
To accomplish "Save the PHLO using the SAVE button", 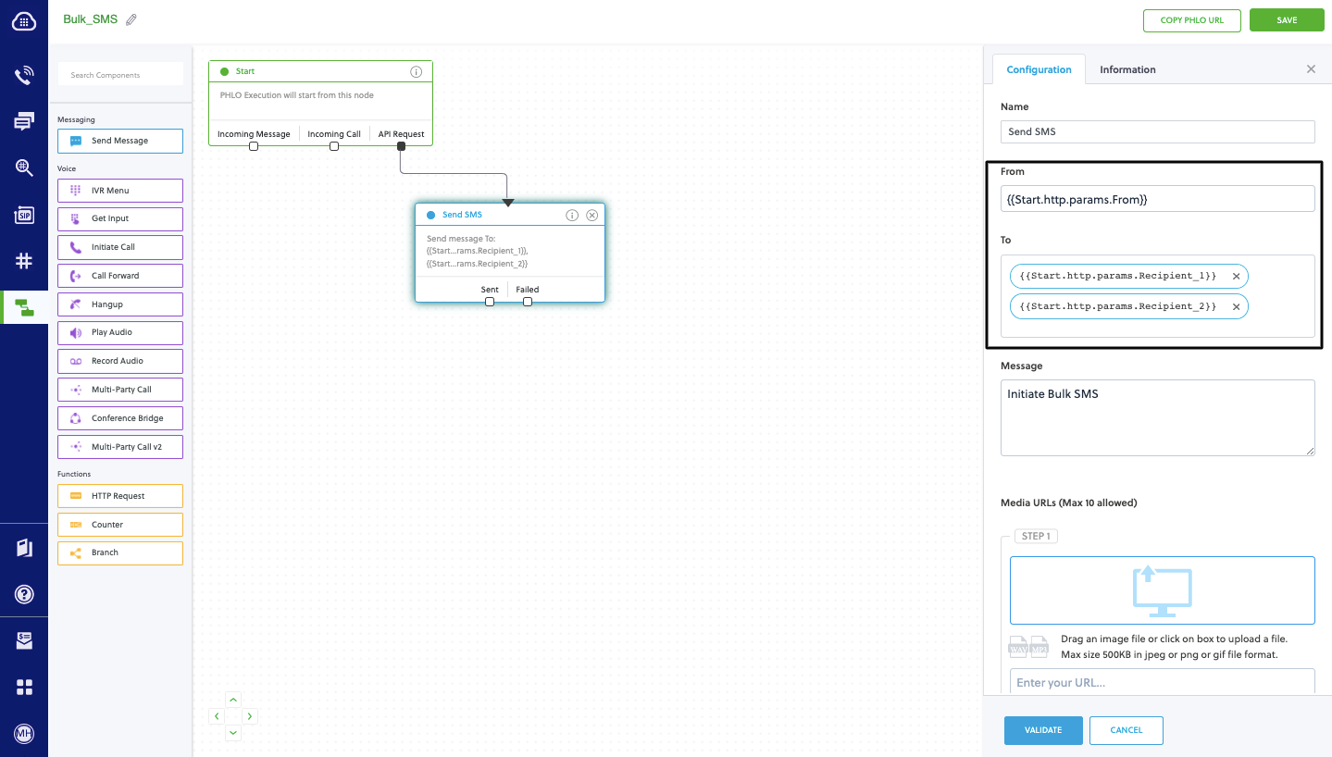I will click(1286, 19).
